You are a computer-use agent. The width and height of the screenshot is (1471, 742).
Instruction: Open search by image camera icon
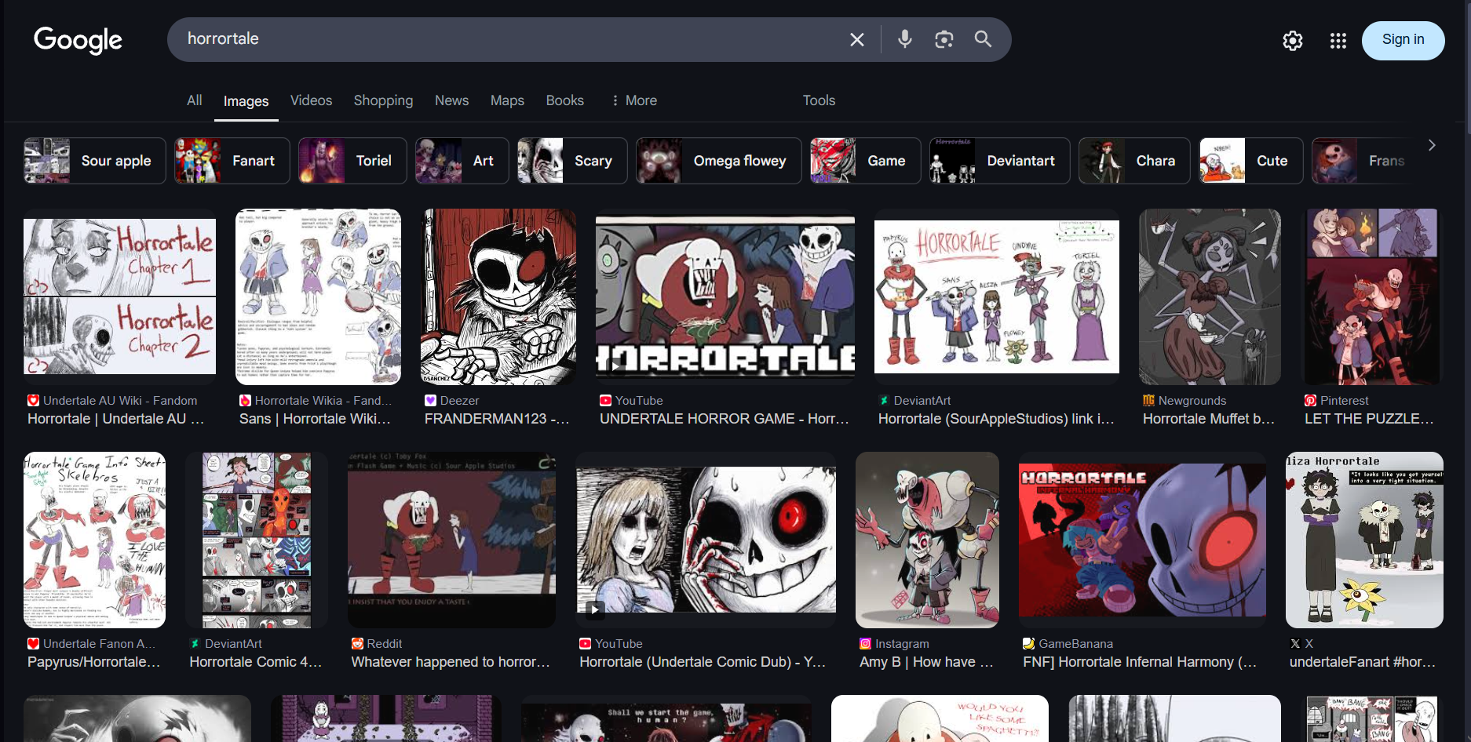tap(944, 39)
